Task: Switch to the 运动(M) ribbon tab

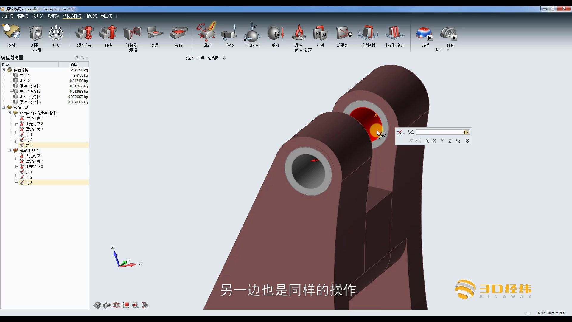Action: pos(91,16)
